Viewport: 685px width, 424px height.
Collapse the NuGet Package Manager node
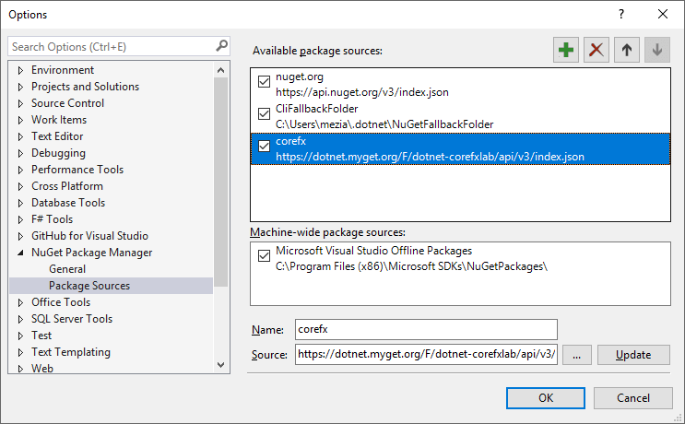coord(21,253)
